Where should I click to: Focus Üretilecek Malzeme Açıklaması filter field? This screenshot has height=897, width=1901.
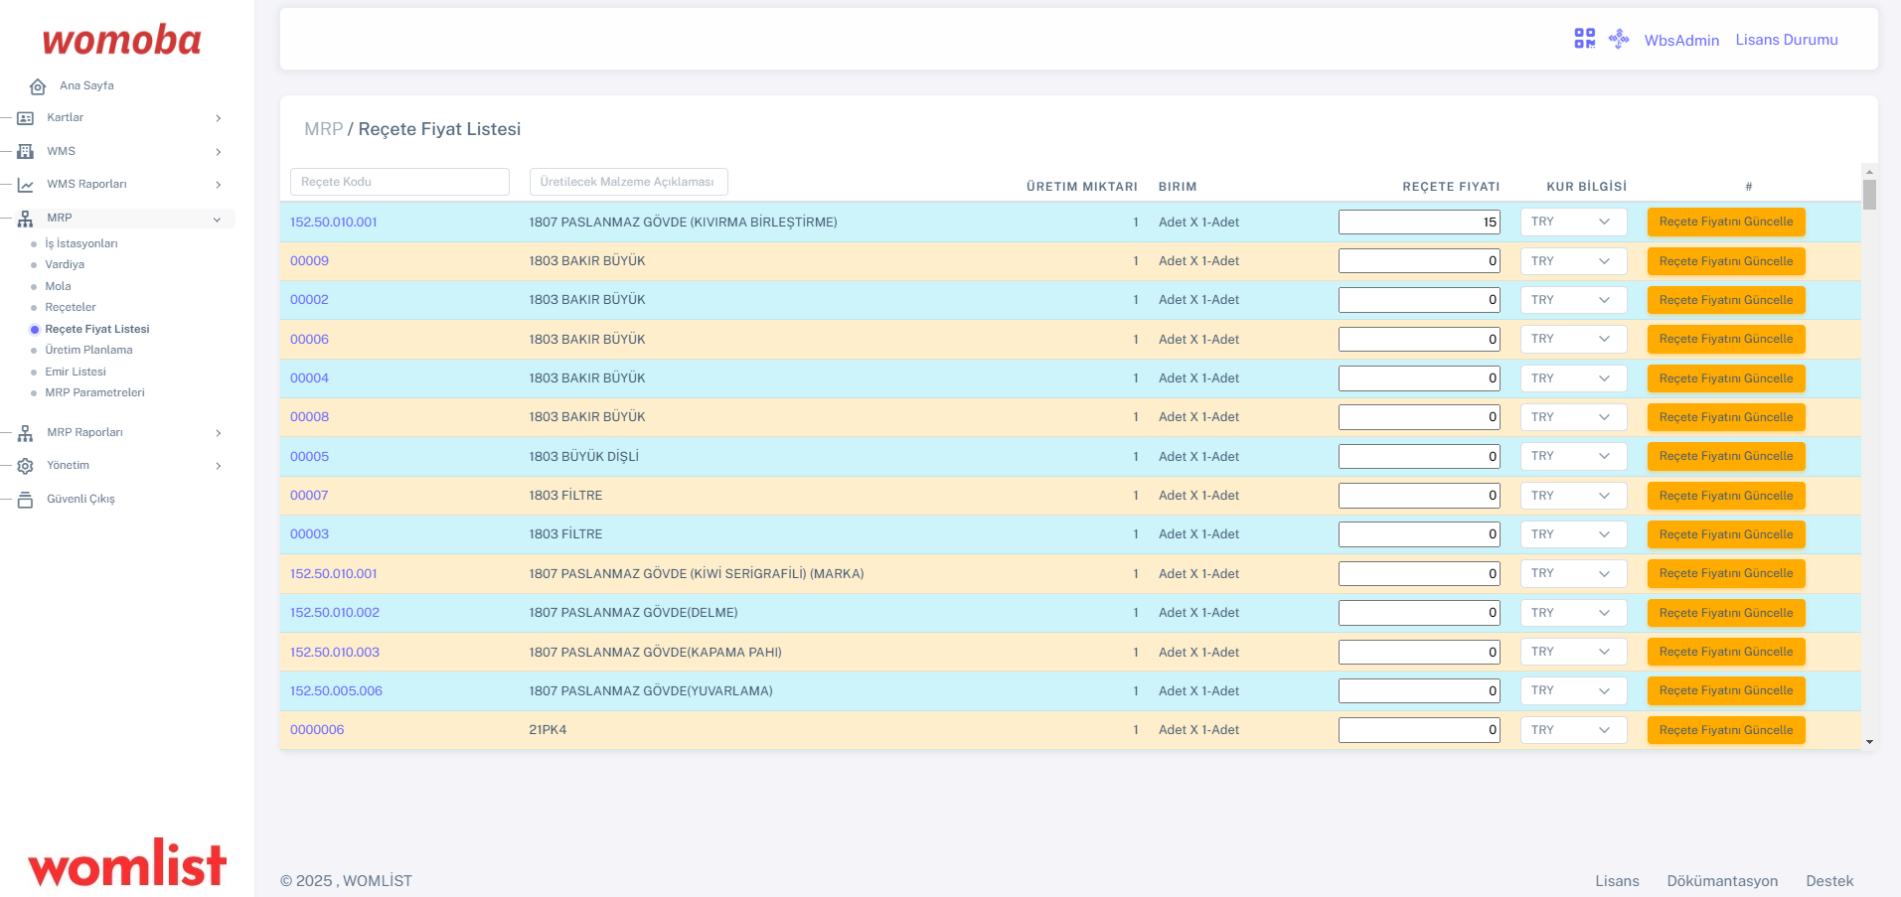(629, 182)
